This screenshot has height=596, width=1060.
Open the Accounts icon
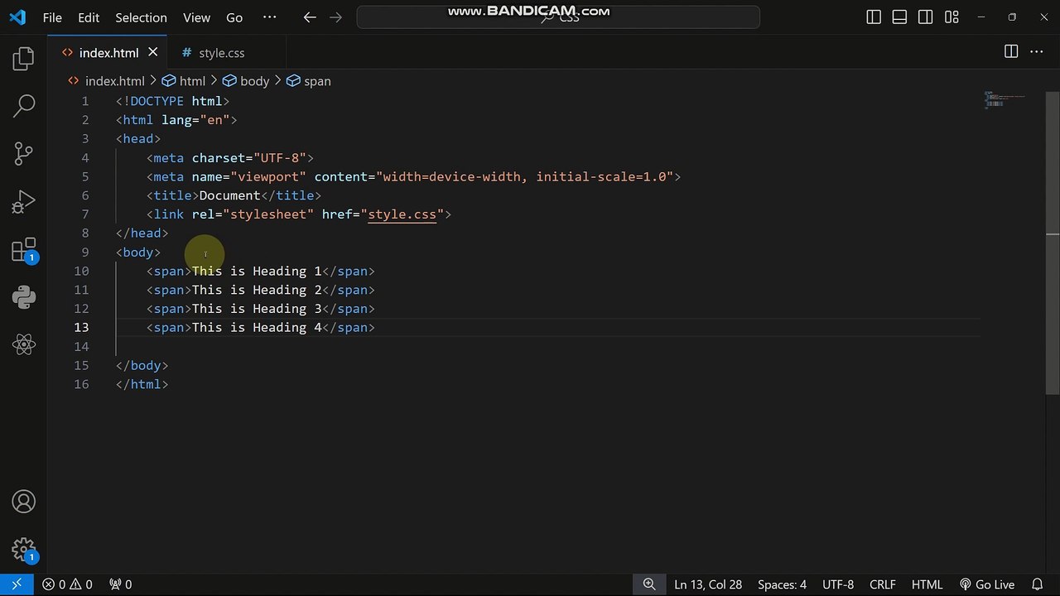[23, 502]
